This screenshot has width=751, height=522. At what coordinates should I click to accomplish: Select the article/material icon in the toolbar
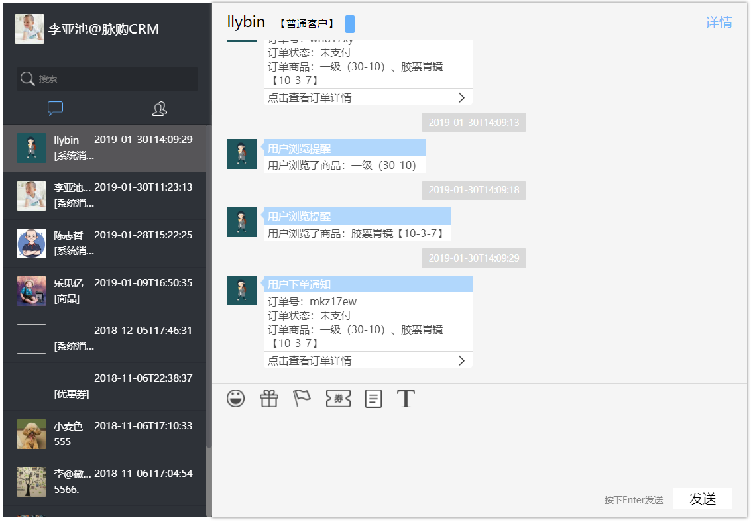pyautogui.click(x=373, y=398)
